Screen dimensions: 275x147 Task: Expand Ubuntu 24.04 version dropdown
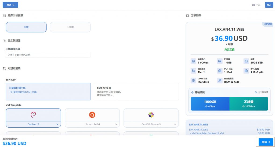tap(92, 124)
